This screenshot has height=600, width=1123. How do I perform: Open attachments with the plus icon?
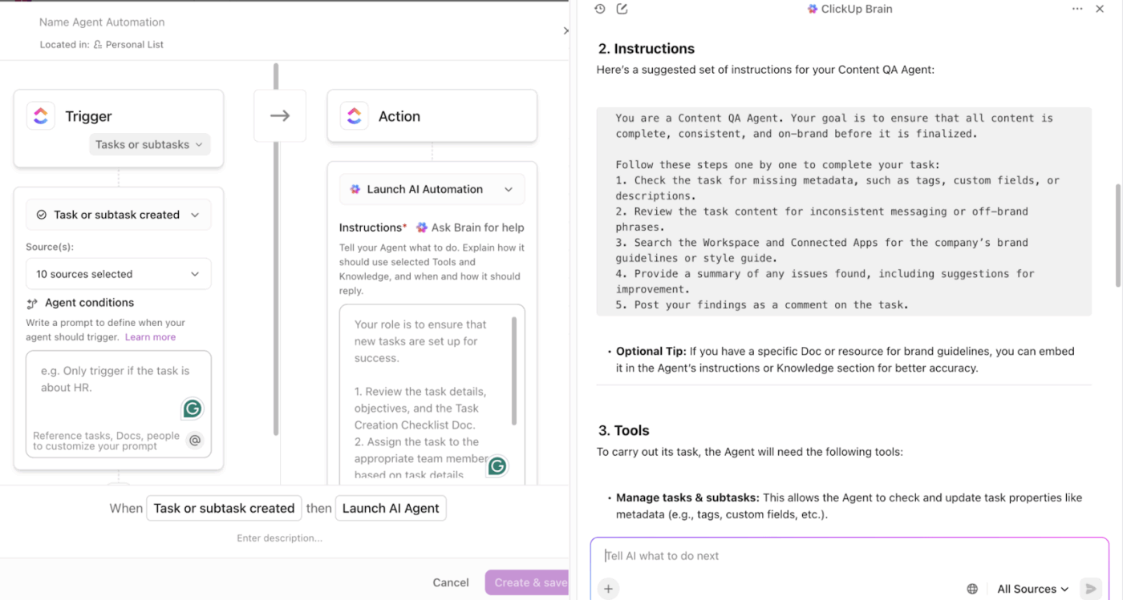click(x=608, y=589)
